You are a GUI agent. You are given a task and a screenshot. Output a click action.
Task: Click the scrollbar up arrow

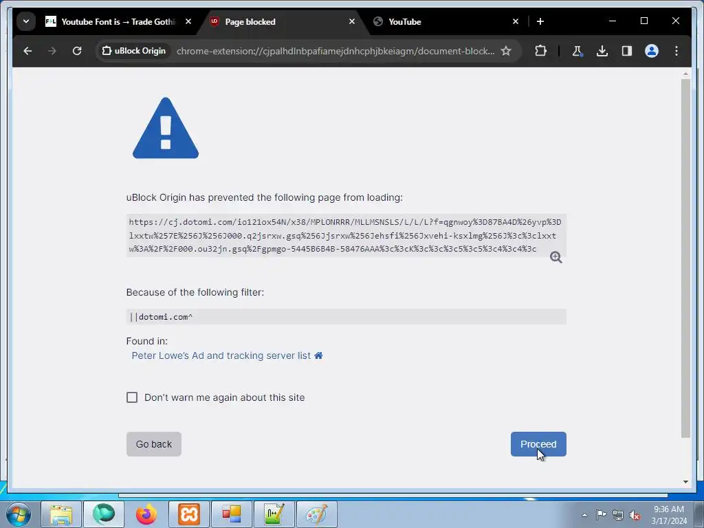coord(685,73)
